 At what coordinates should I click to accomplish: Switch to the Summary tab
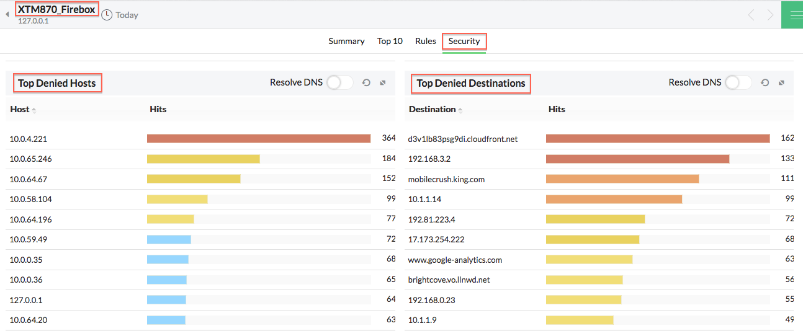(x=346, y=41)
